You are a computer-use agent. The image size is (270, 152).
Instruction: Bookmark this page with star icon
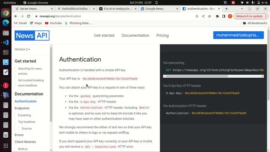[x=209, y=16]
